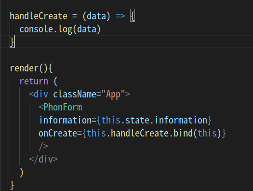
Task: Click the handleCreate function name declaration
Action: [39, 16]
